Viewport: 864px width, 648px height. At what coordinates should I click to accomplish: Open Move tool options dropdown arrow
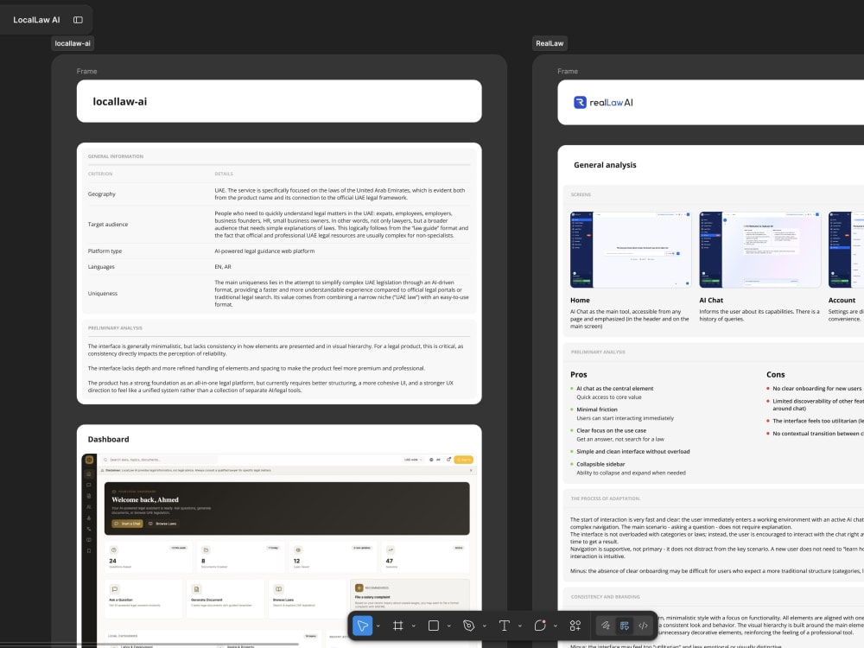(378, 626)
